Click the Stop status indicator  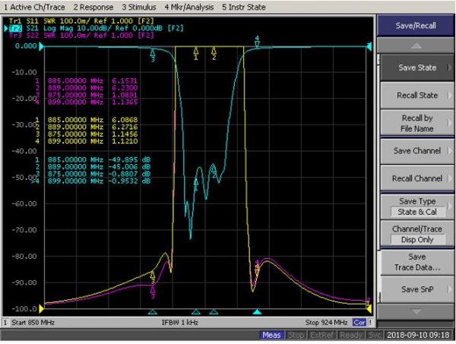coord(296,335)
